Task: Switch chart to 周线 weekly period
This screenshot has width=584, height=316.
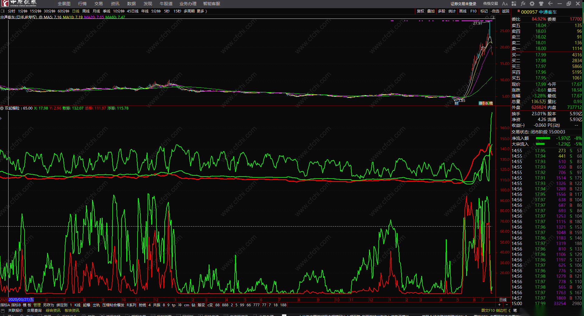Action: tap(86, 11)
